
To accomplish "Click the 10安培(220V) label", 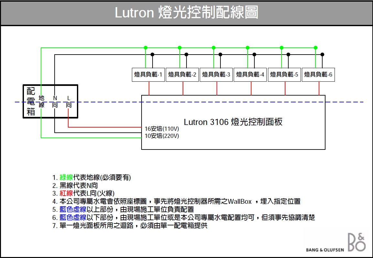I will click(x=162, y=136).
